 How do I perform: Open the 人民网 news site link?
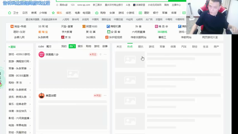point(65,19)
